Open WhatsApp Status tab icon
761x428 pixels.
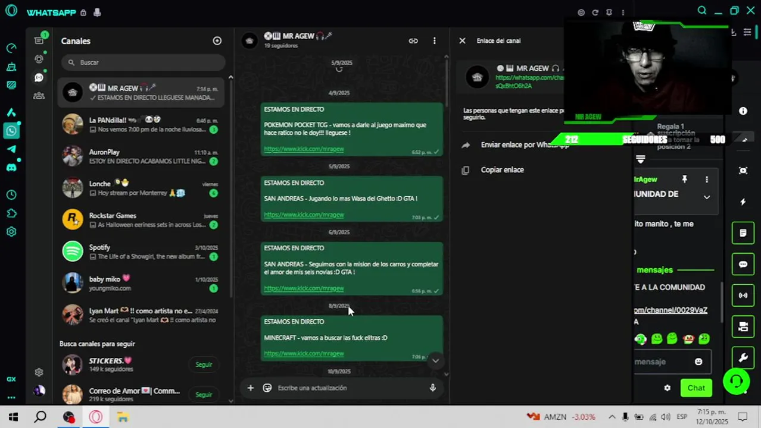pos(39,59)
